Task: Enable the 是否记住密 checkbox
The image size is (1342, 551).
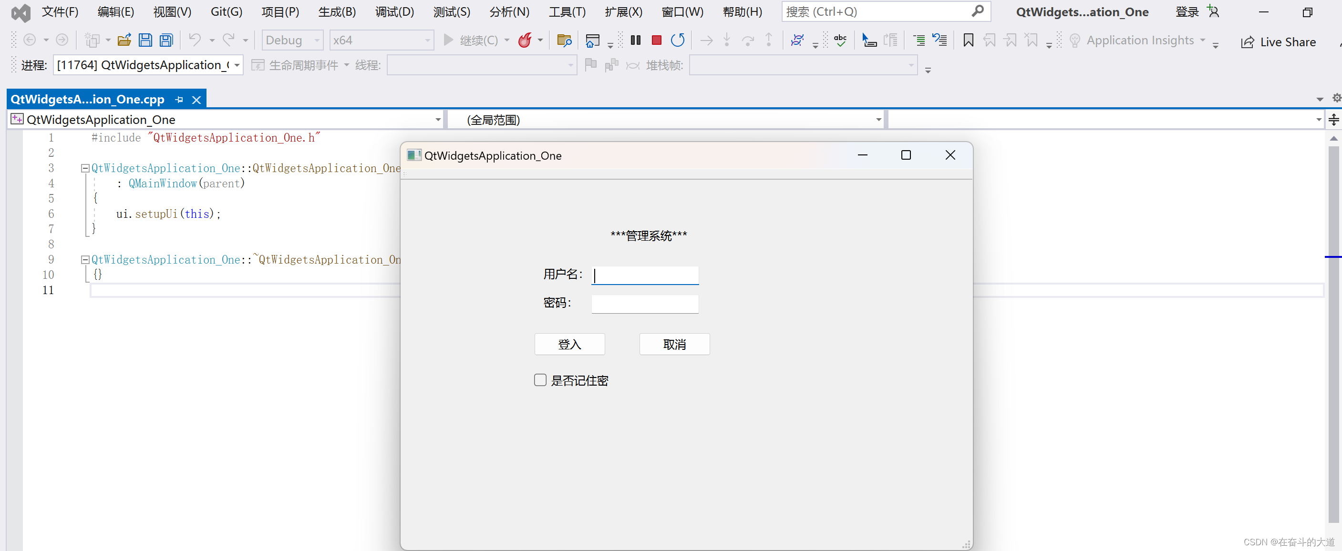Action: 540,380
